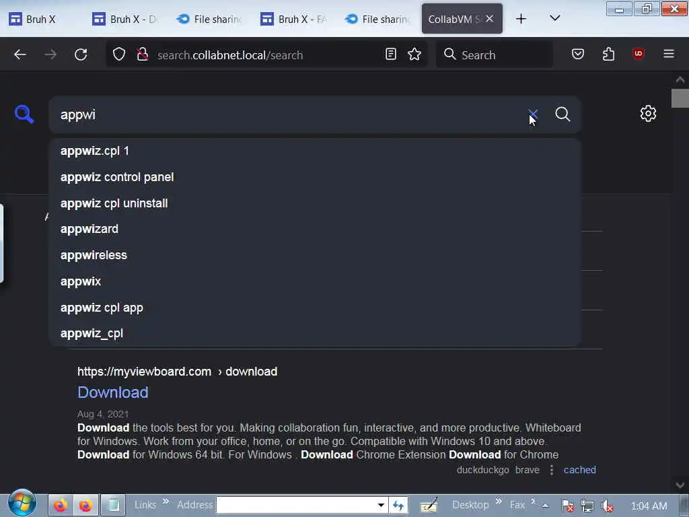Open the cached version link
Viewport: 689px width, 517px height.
point(579,470)
